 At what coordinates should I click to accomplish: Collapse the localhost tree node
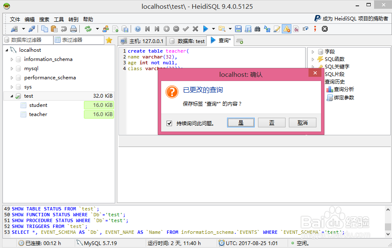[x=7, y=50]
